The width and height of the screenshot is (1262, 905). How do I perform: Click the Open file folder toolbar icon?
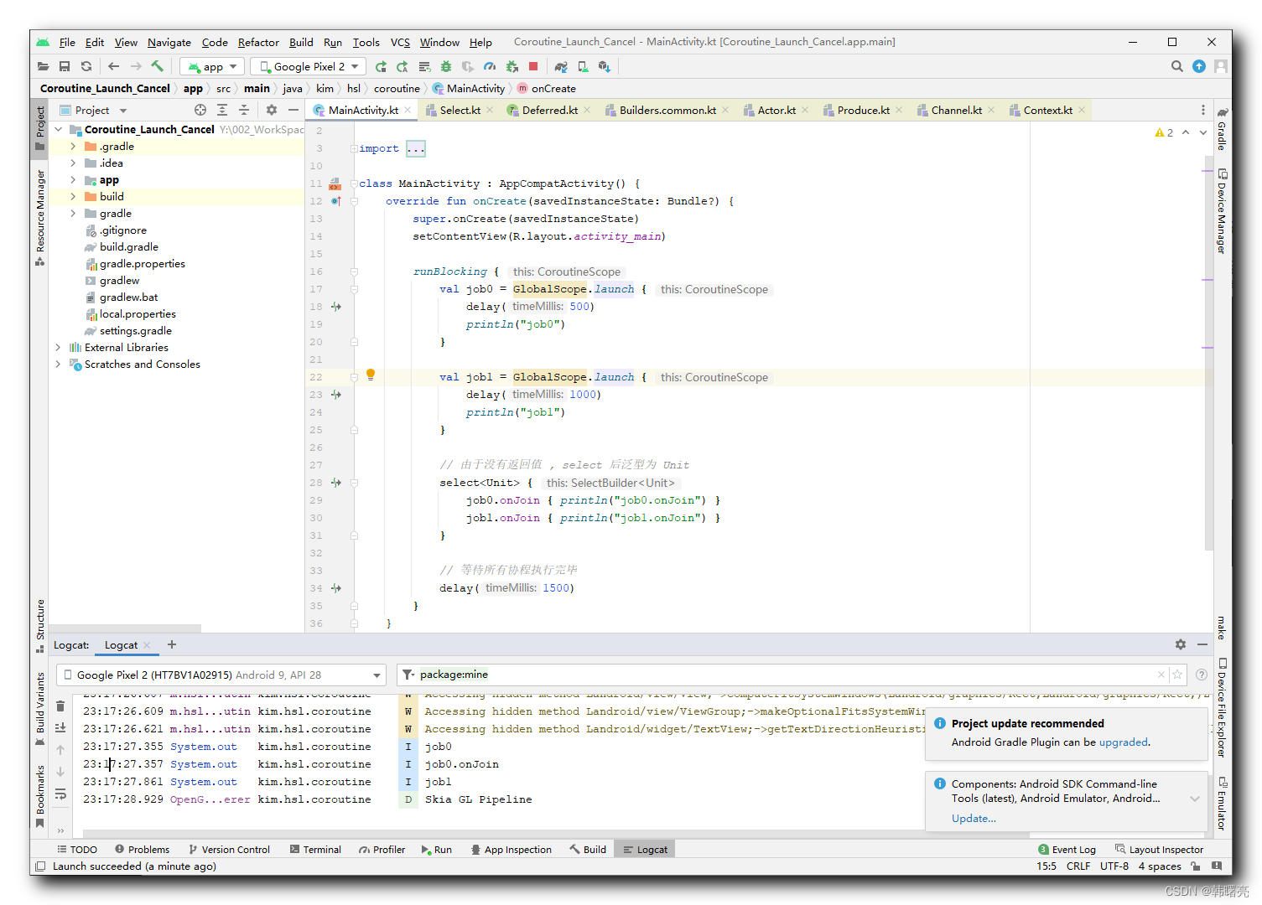coord(43,66)
